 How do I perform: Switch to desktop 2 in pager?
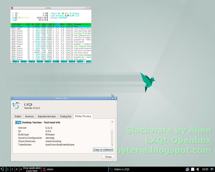(12, 169)
